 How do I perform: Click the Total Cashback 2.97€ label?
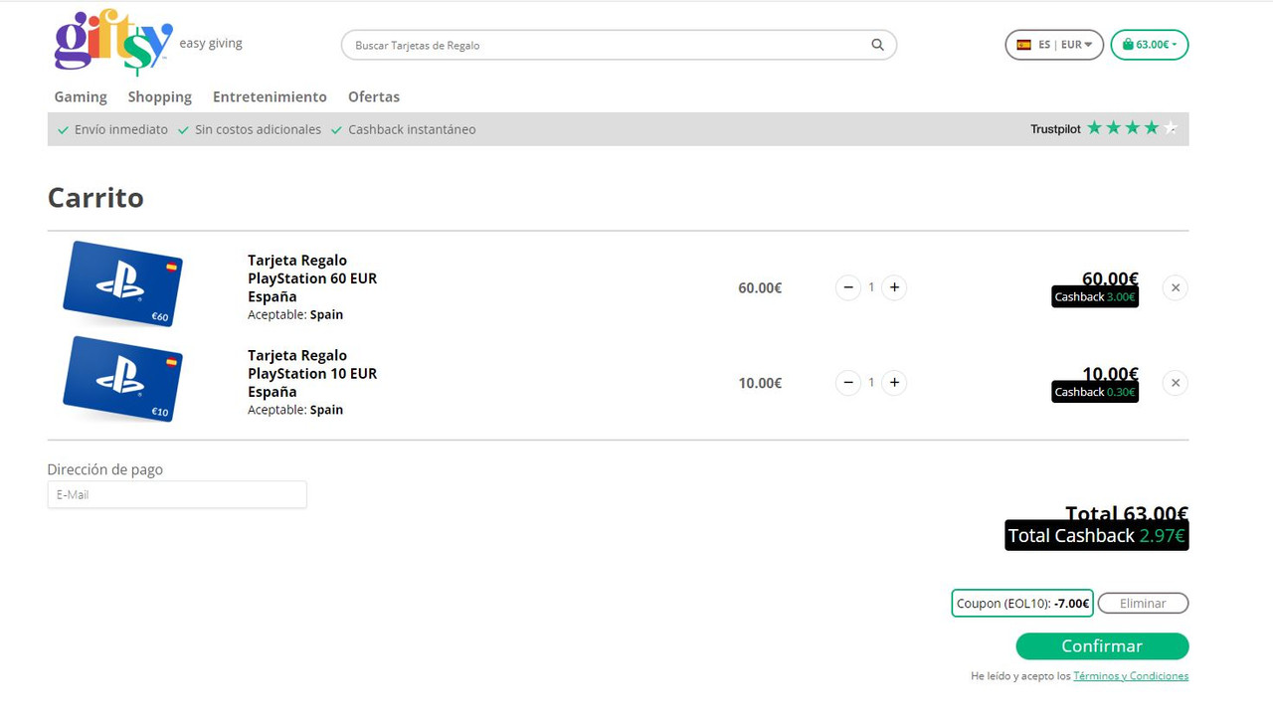pos(1096,535)
